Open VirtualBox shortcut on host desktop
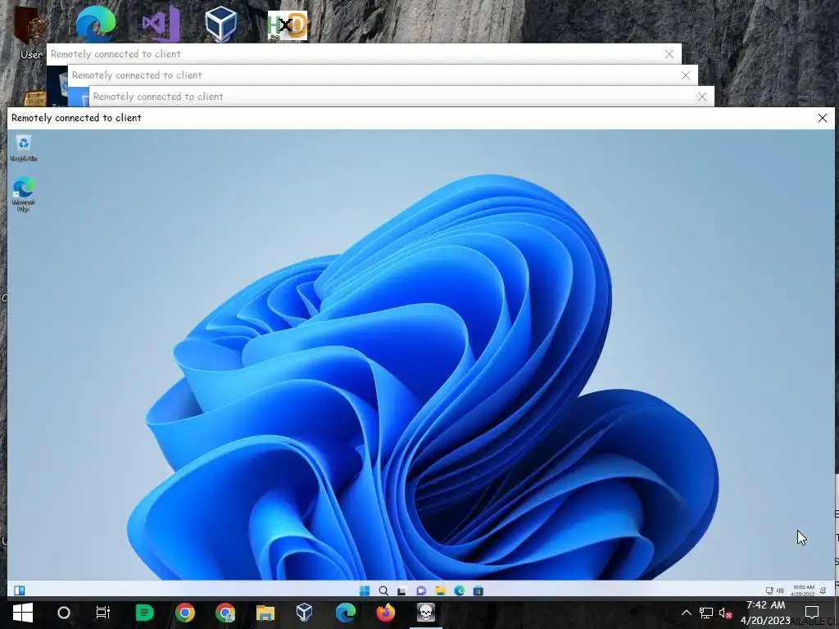 click(221, 24)
